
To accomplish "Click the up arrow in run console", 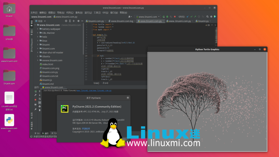I will [40, 91].
